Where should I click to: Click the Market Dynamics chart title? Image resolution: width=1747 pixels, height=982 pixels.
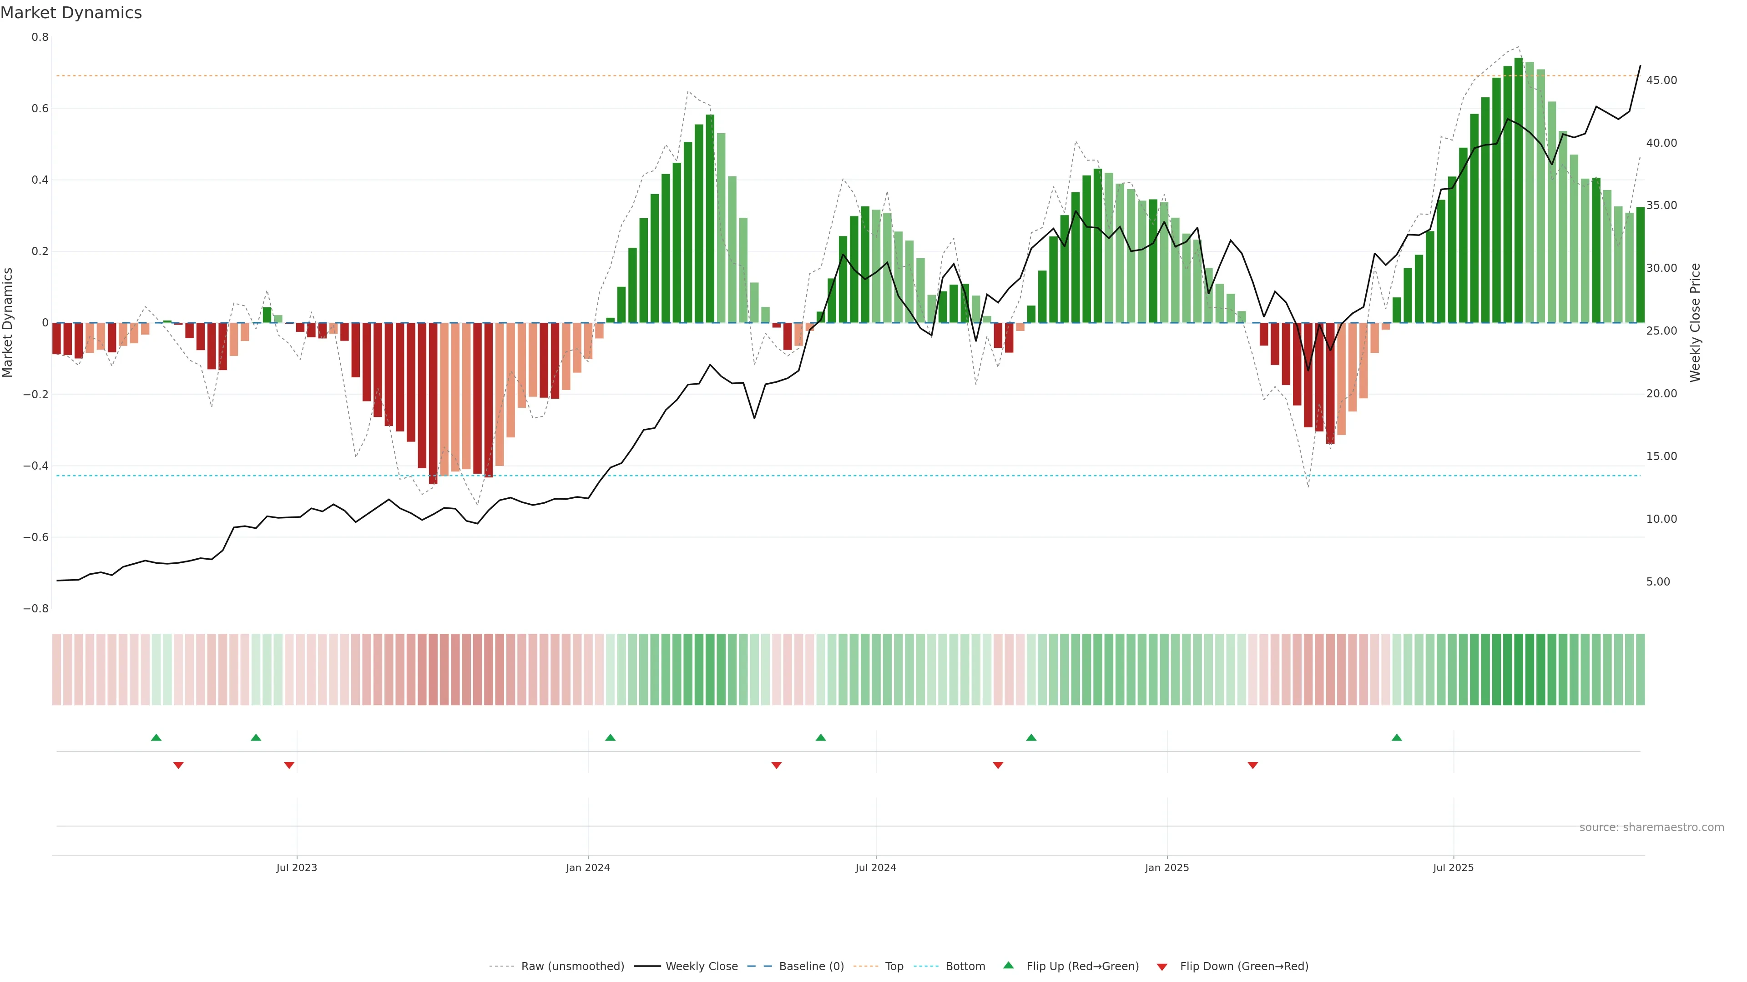pos(71,13)
